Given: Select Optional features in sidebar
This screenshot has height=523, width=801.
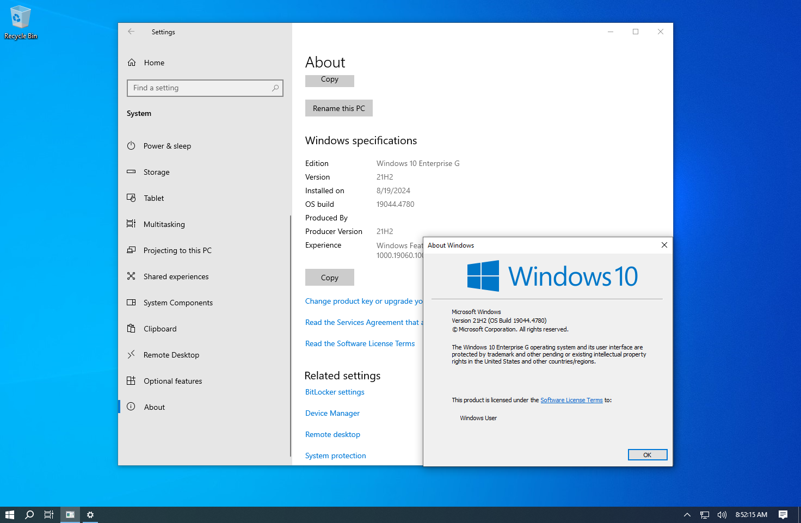Looking at the screenshot, I should pyautogui.click(x=204, y=381).
